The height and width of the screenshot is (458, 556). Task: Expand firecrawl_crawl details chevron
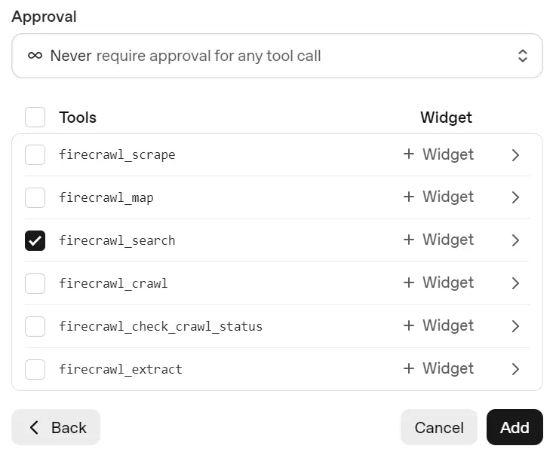pos(515,283)
